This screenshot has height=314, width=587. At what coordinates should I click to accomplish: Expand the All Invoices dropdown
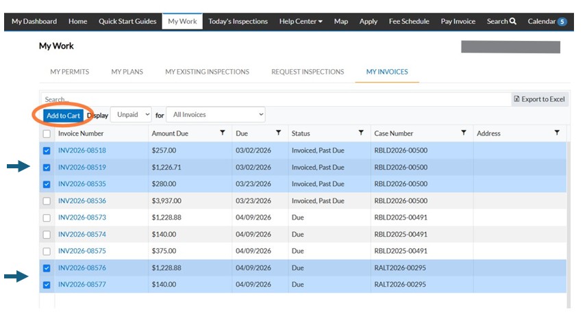pyautogui.click(x=216, y=115)
